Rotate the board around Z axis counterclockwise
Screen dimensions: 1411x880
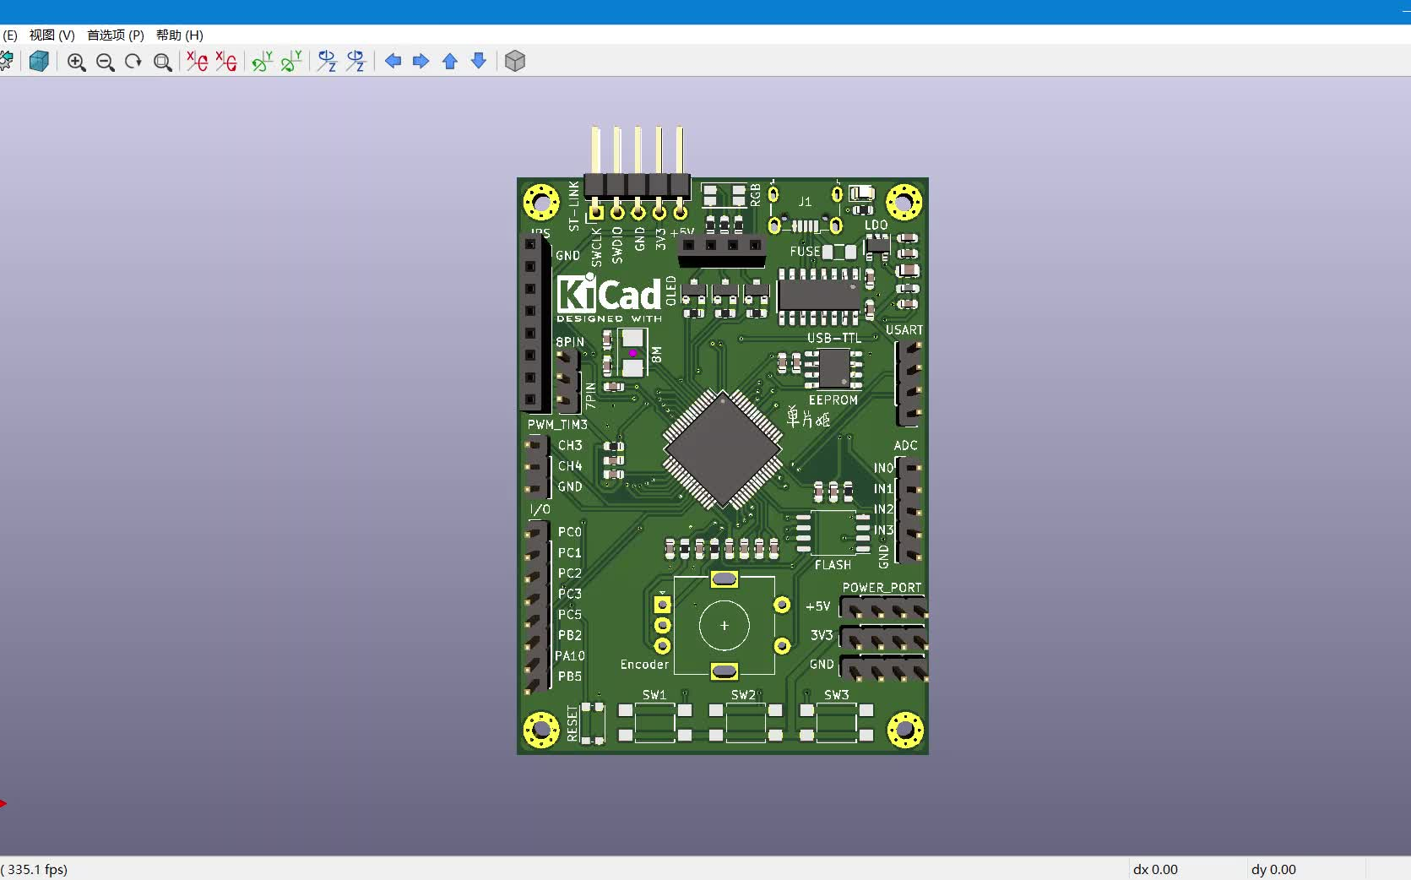(355, 62)
